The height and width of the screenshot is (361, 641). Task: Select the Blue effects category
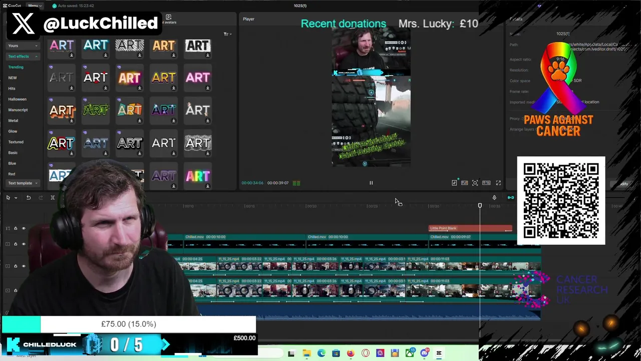pyautogui.click(x=12, y=163)
